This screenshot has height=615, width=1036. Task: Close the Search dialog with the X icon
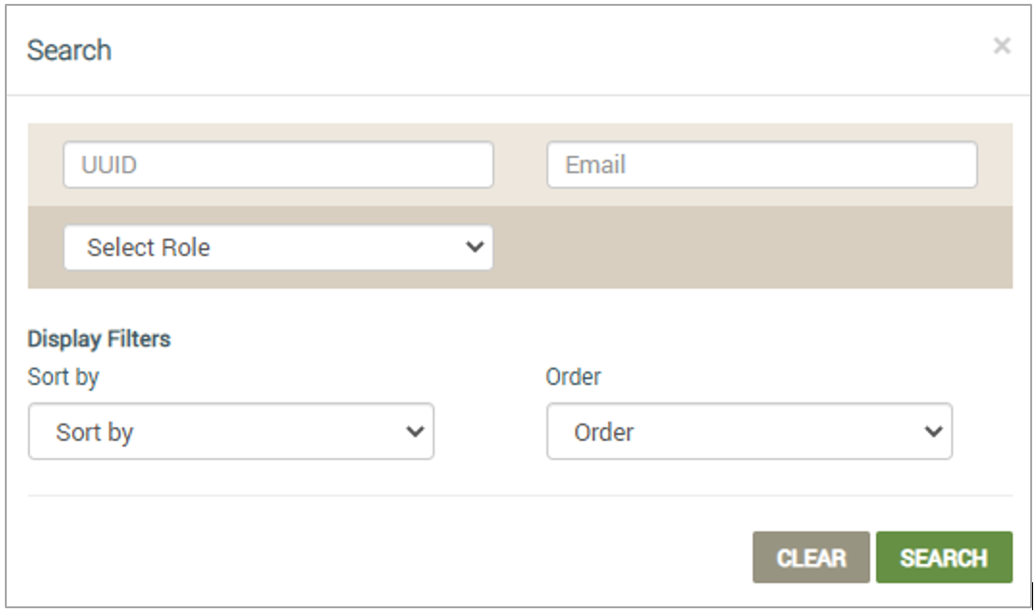point(1001,45)
